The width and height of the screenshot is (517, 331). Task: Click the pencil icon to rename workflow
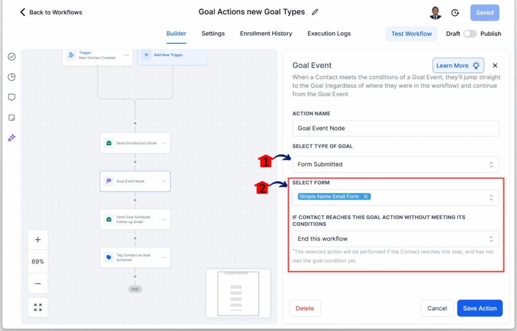[316, 12]
